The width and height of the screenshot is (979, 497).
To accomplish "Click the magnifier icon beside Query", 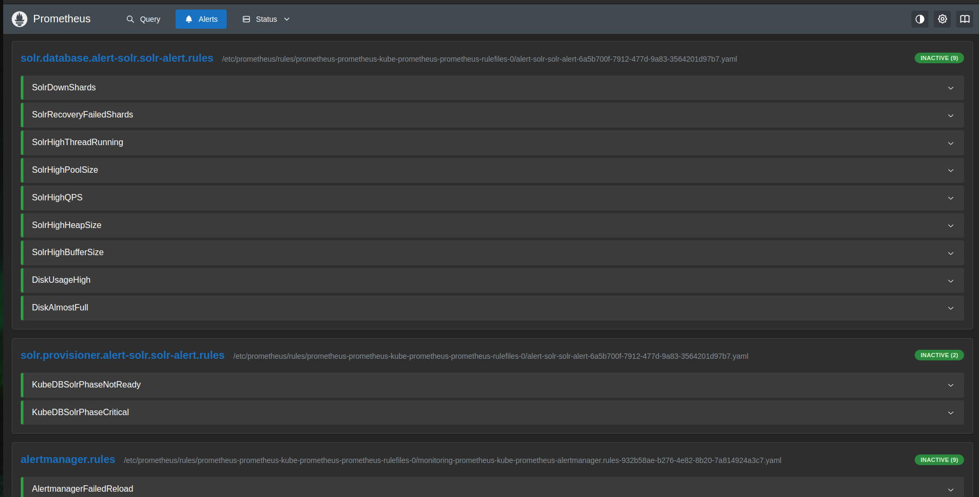I will click(130, 19).
